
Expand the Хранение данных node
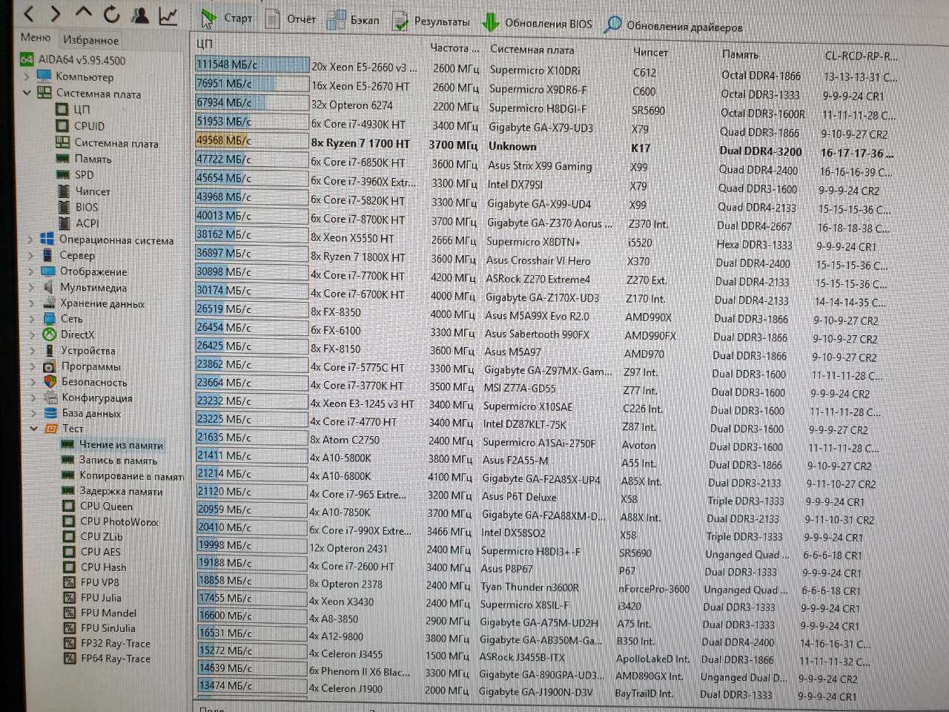point(31,303)
